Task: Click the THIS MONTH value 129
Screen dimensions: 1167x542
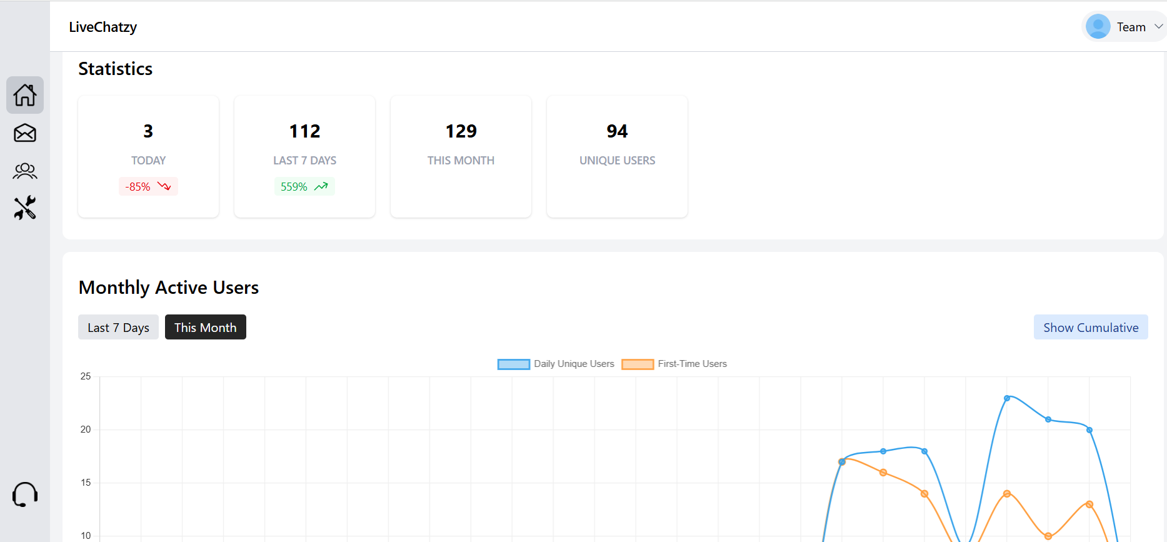Action: (x=461, y=131)
